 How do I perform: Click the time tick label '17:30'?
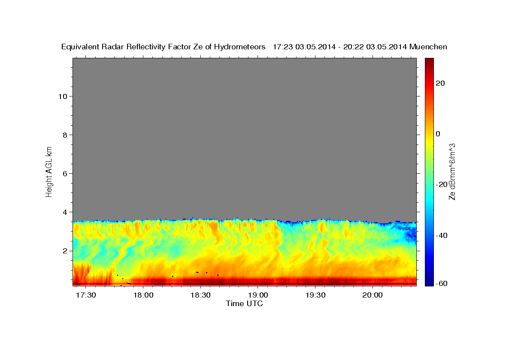pyautogui.click(x=86, y=296)
